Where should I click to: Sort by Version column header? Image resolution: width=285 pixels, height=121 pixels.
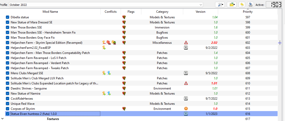pos(201,12)
